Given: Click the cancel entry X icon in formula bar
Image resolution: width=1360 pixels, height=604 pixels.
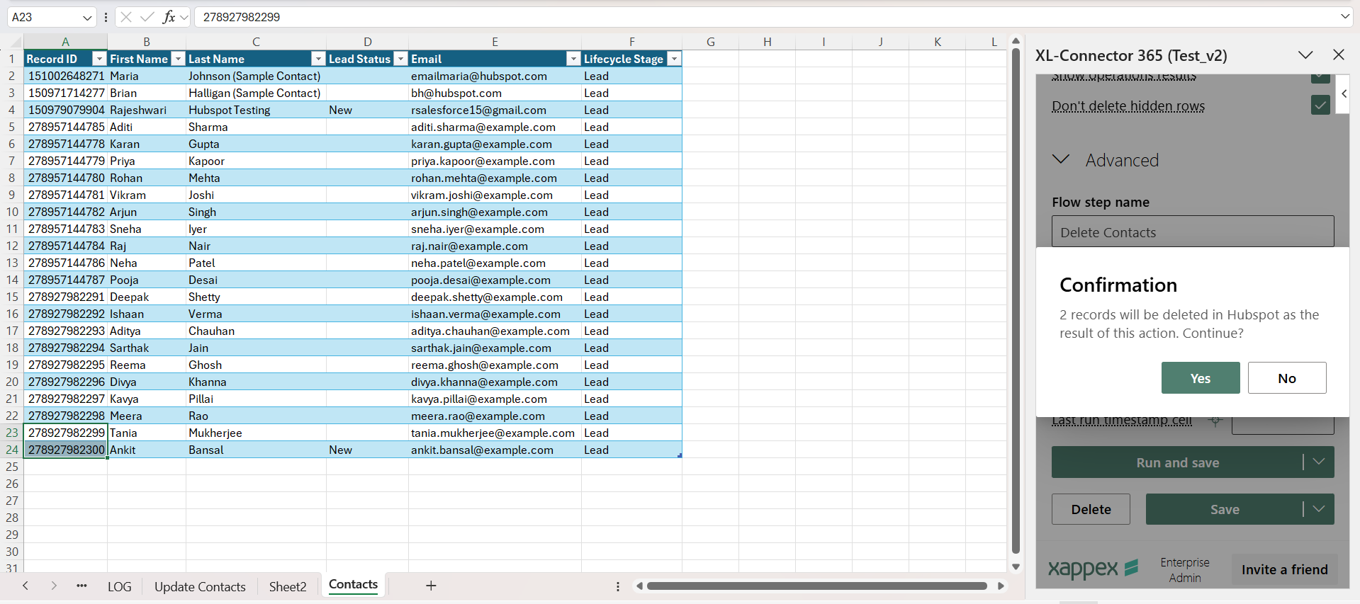Looking at the screenshot, I should (126, 17).
